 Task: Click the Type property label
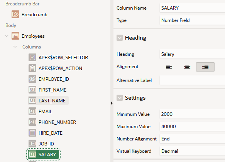[122, 20]
